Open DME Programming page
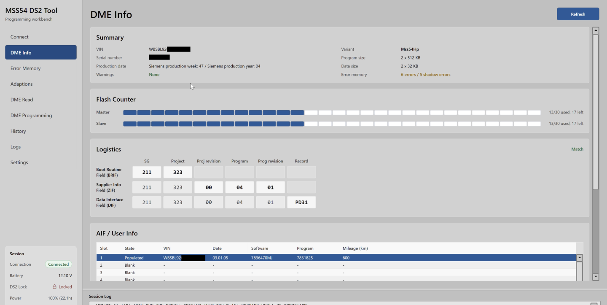The image size is (607, 305). pos(40,115)
